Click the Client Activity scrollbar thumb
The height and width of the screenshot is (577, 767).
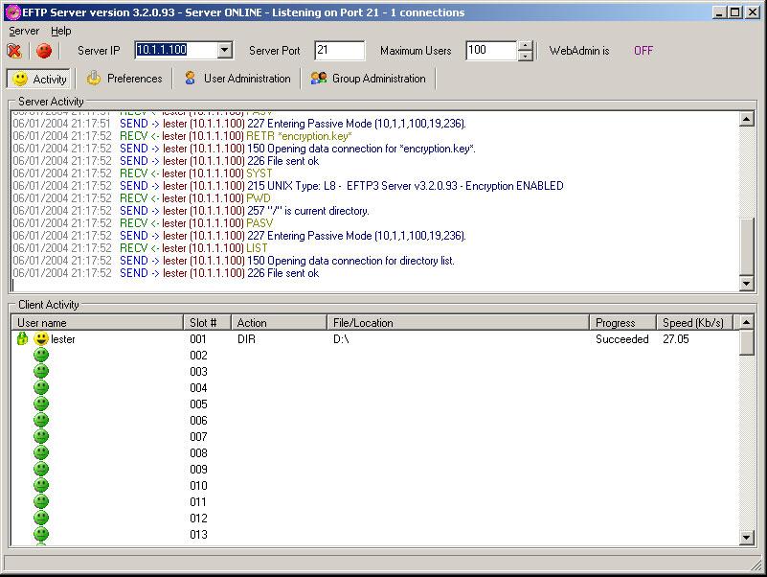coord(747,342)
